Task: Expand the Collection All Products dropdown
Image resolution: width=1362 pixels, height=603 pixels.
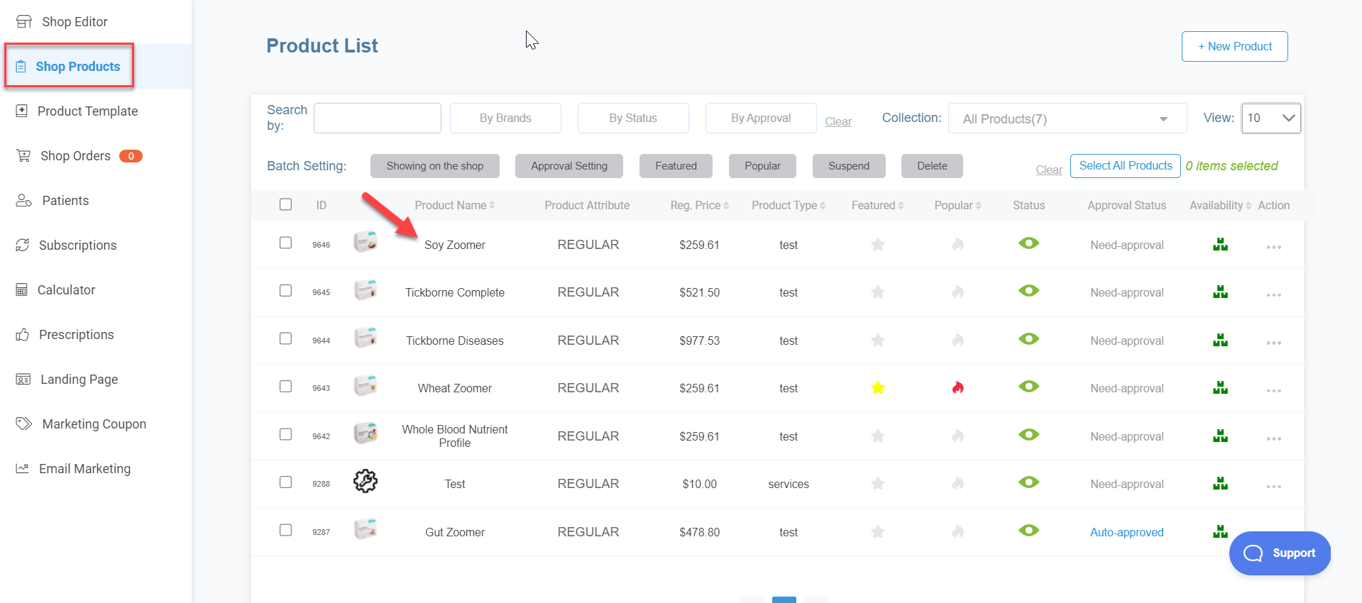Action: pos(1067,118)
